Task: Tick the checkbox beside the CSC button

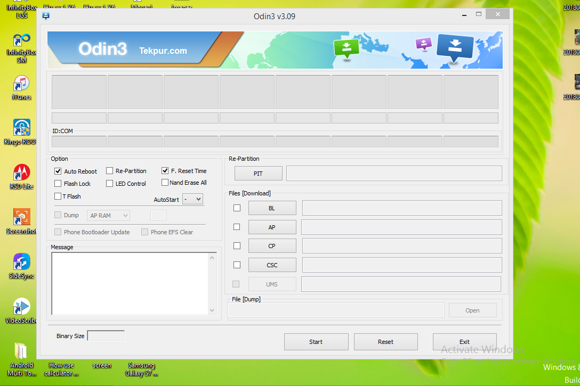Action: [237, 265]
